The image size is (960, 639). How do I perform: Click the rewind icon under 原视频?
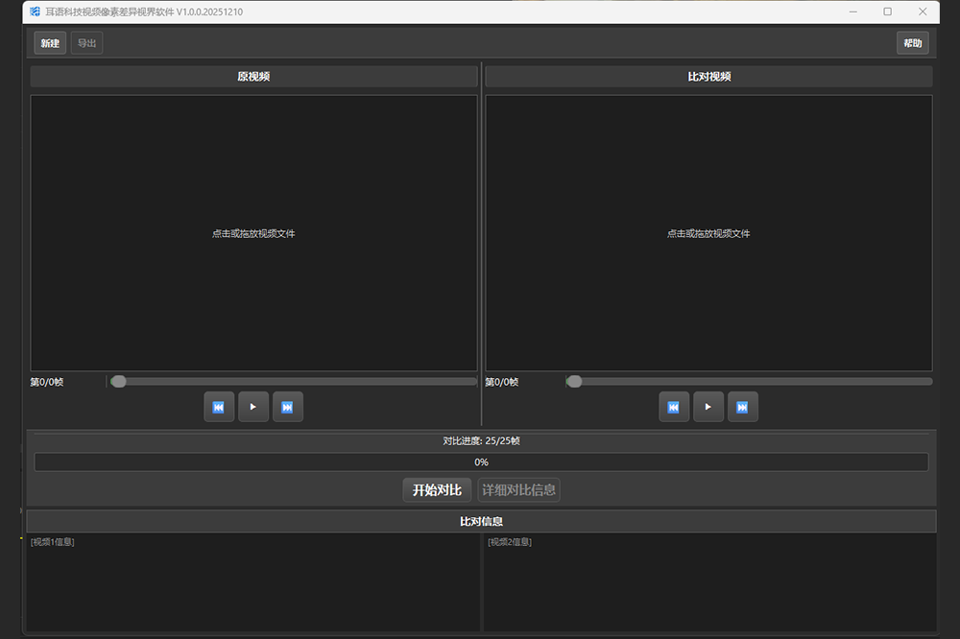coord(218,407)
